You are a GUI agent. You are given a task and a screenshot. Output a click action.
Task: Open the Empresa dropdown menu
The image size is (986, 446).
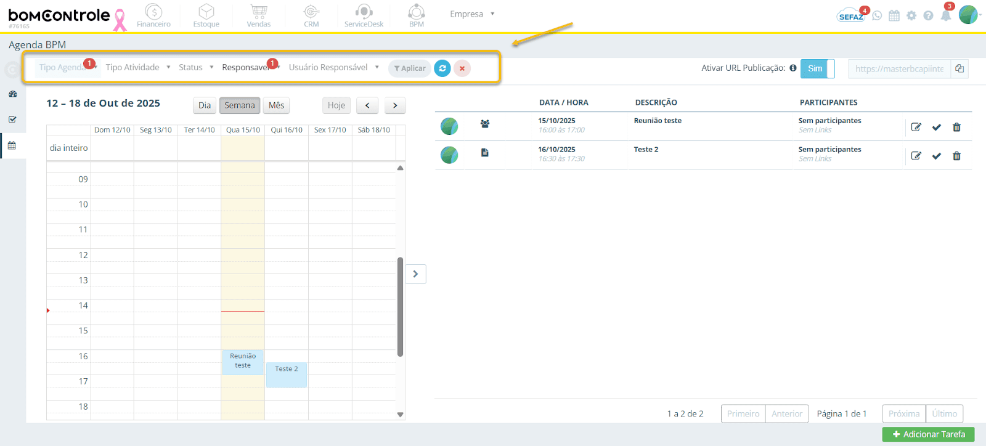tap(472, 14)
